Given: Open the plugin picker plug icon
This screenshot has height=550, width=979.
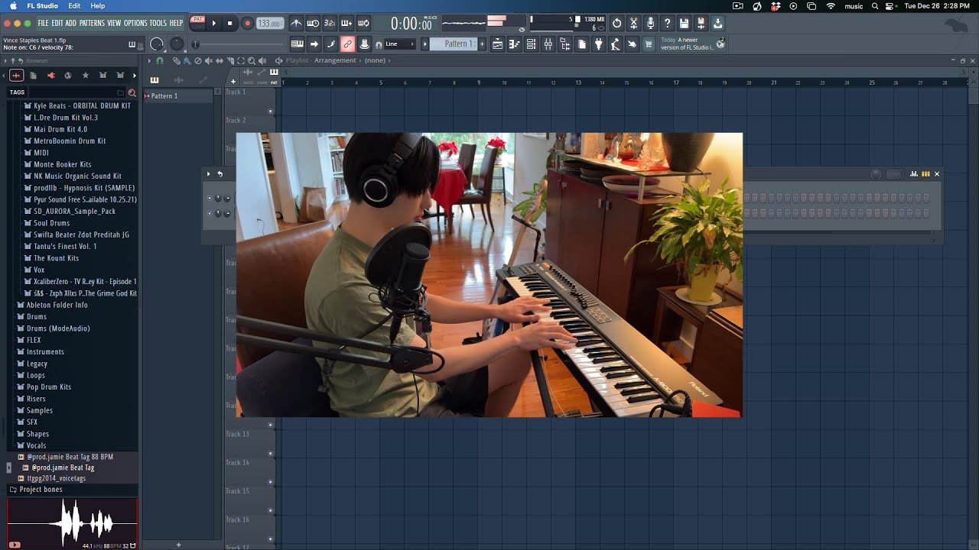Looking at the screenshot, I should pos(598,44).
